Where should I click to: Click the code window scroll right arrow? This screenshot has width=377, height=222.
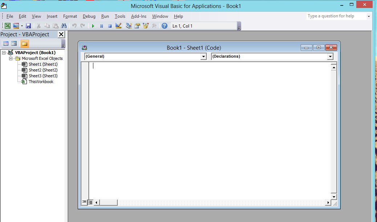click(x=328, y=202)
